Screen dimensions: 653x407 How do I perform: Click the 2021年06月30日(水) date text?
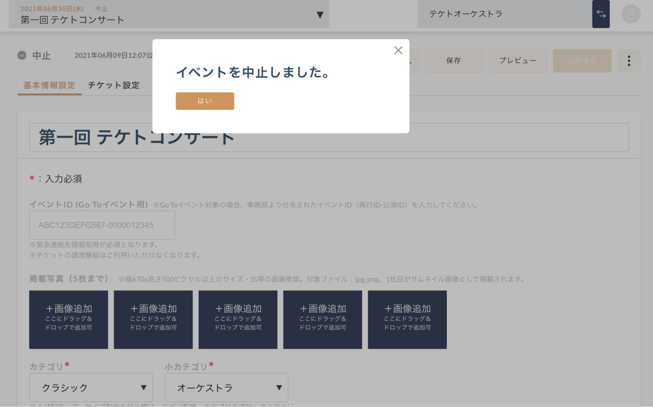click(52, 9)
